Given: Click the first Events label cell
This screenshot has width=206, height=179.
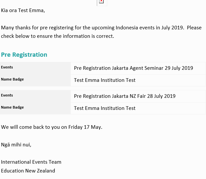Looking at the screenshot, I should (x=35, y=68).
